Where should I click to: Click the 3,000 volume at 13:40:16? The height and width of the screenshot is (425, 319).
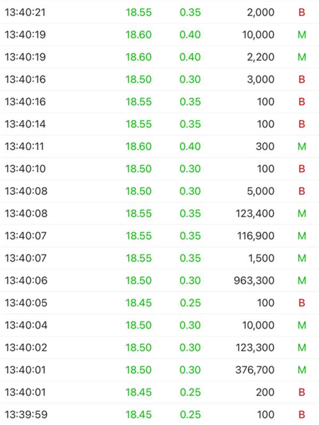[x=261, y=79]
